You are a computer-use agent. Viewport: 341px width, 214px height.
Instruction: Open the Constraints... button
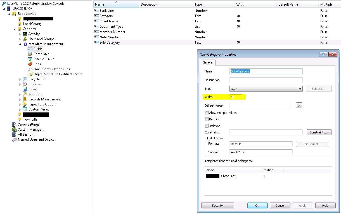point(319,132)
